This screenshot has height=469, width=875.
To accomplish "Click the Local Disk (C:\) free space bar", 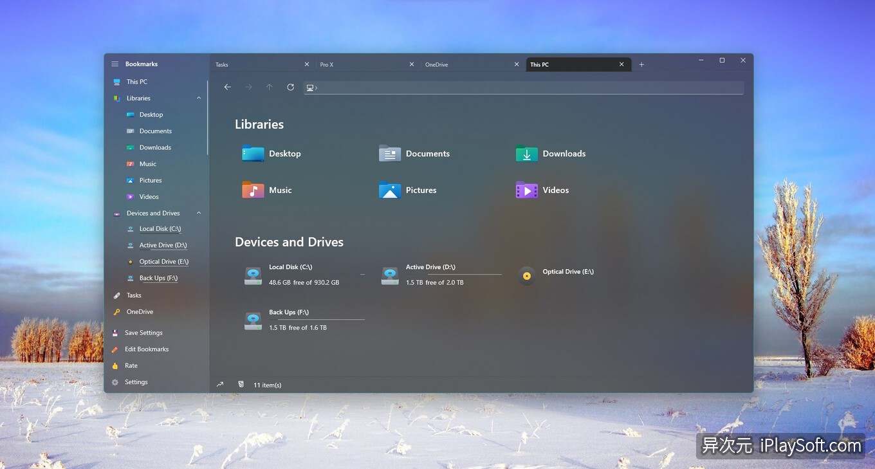I will click(317, 275).
